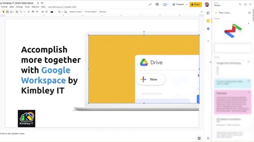The image size is (254, 142).
Task: Click the border colour pencil icon
Action: [x=29, y=12]
